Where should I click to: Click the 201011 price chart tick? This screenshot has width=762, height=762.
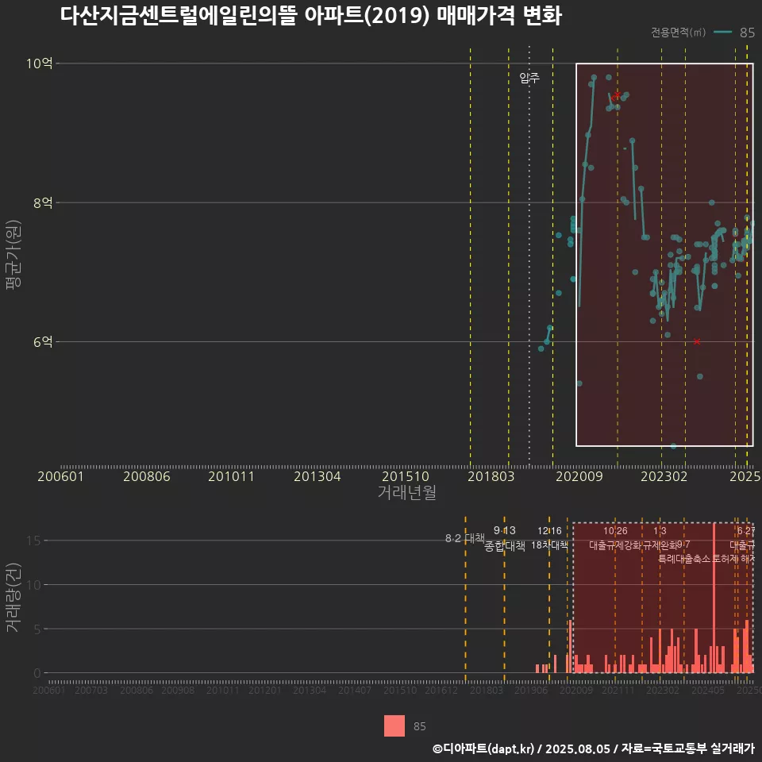coord(231,476)
